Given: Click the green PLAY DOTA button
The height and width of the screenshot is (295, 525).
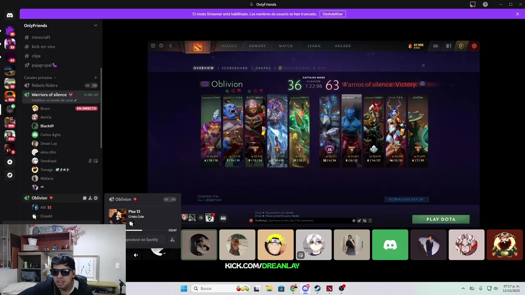Looking at the screenshot, I should tap(441, 219).
